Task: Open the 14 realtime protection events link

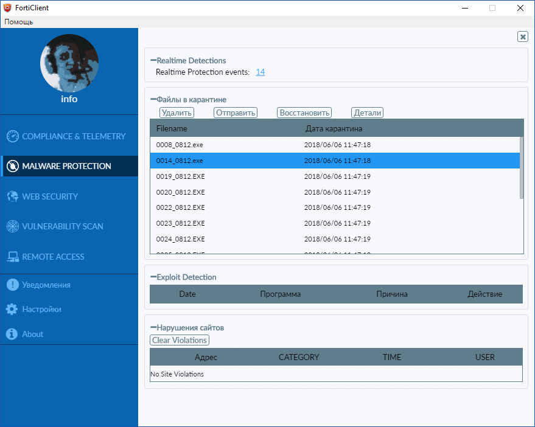Action: coord(261,72)
